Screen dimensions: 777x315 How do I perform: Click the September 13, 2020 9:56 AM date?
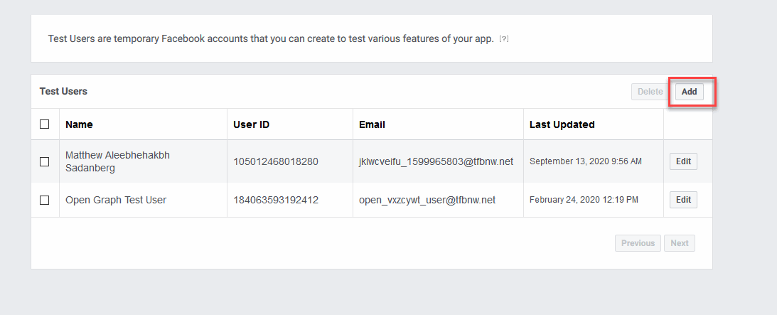(586, 161)
